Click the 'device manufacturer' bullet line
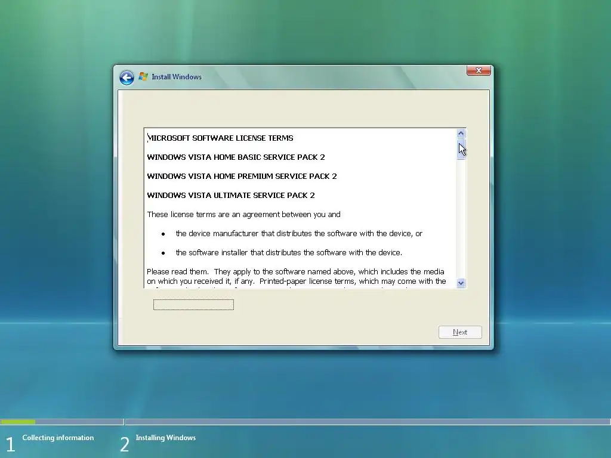 pos(299,233)
